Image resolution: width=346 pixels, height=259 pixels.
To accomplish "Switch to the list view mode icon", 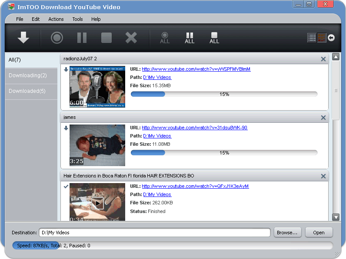I will pos(312,38).
